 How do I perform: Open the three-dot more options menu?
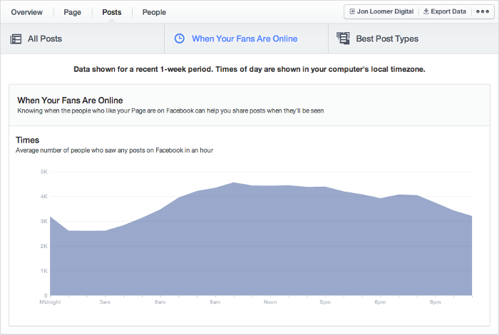pyautogui.click(x=483, y=11)
